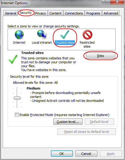The image size is (125, 160).
Task: Select the Trusted sites checkmark icon
Action: click(65, 35)
